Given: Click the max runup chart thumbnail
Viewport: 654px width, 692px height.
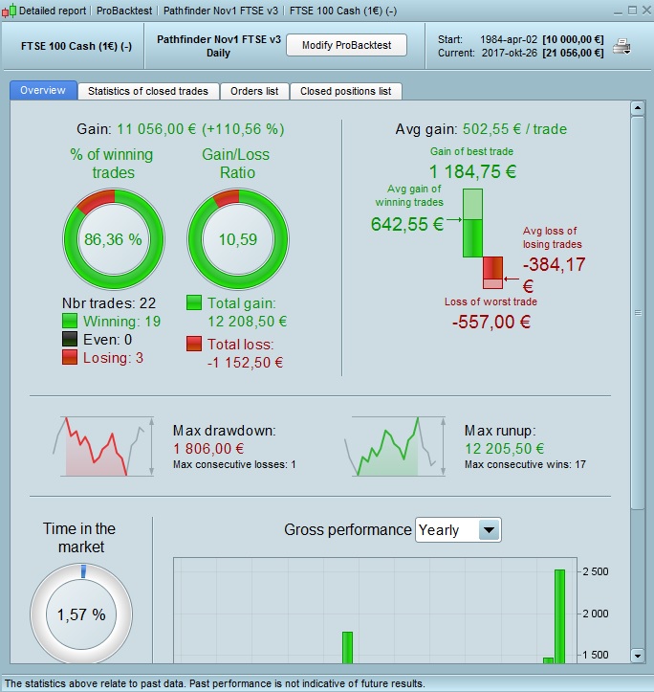Looking at the screenshot, I should pyautogui.click(x=395, y=447).
